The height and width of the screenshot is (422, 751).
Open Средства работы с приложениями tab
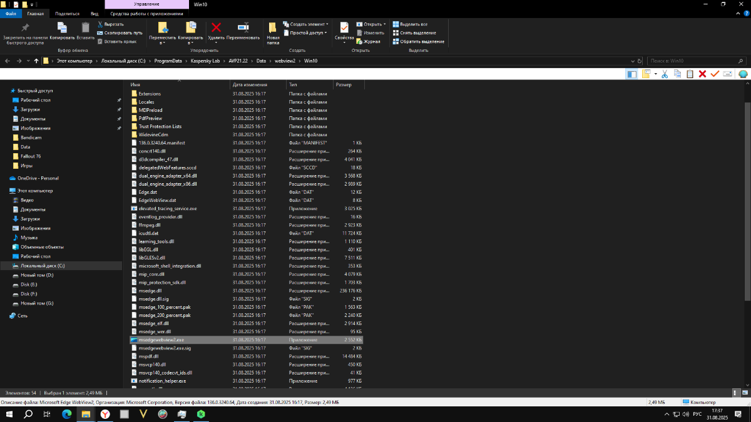[146, 13]
